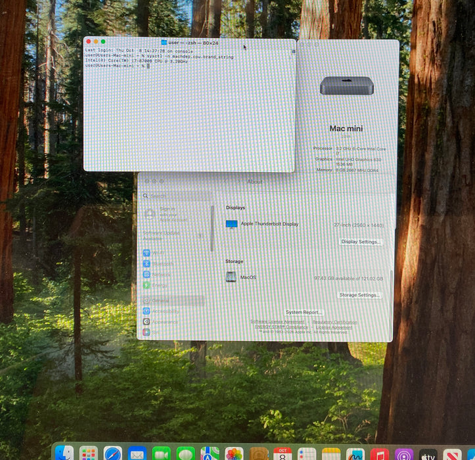Open Energy in the Settings sidebar
The width and height of the screenshot is (475, 460).
[x=173, y=285]
